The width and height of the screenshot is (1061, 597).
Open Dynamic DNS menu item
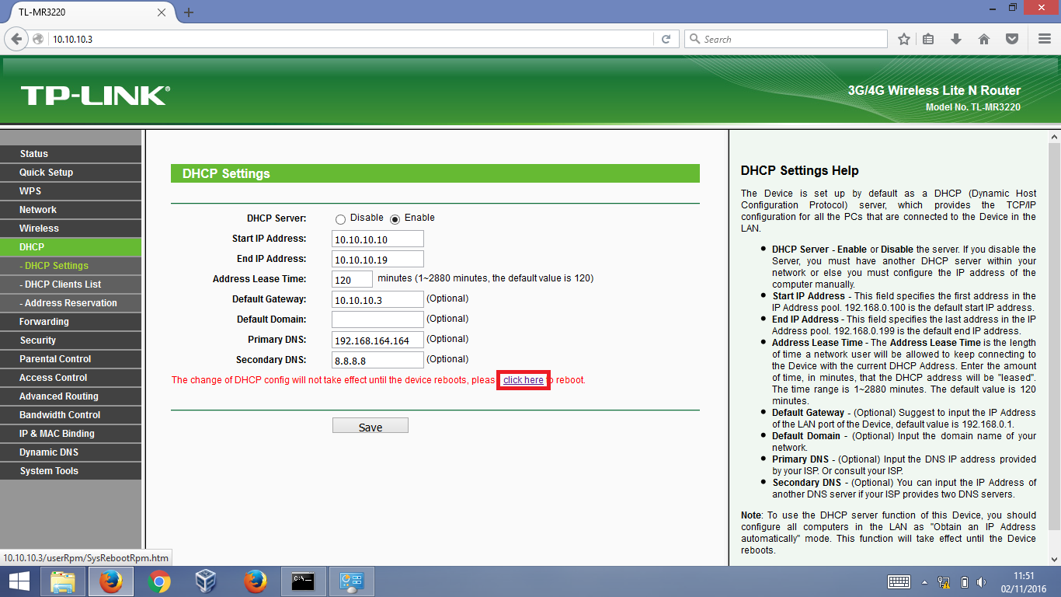tap(71, 452)
